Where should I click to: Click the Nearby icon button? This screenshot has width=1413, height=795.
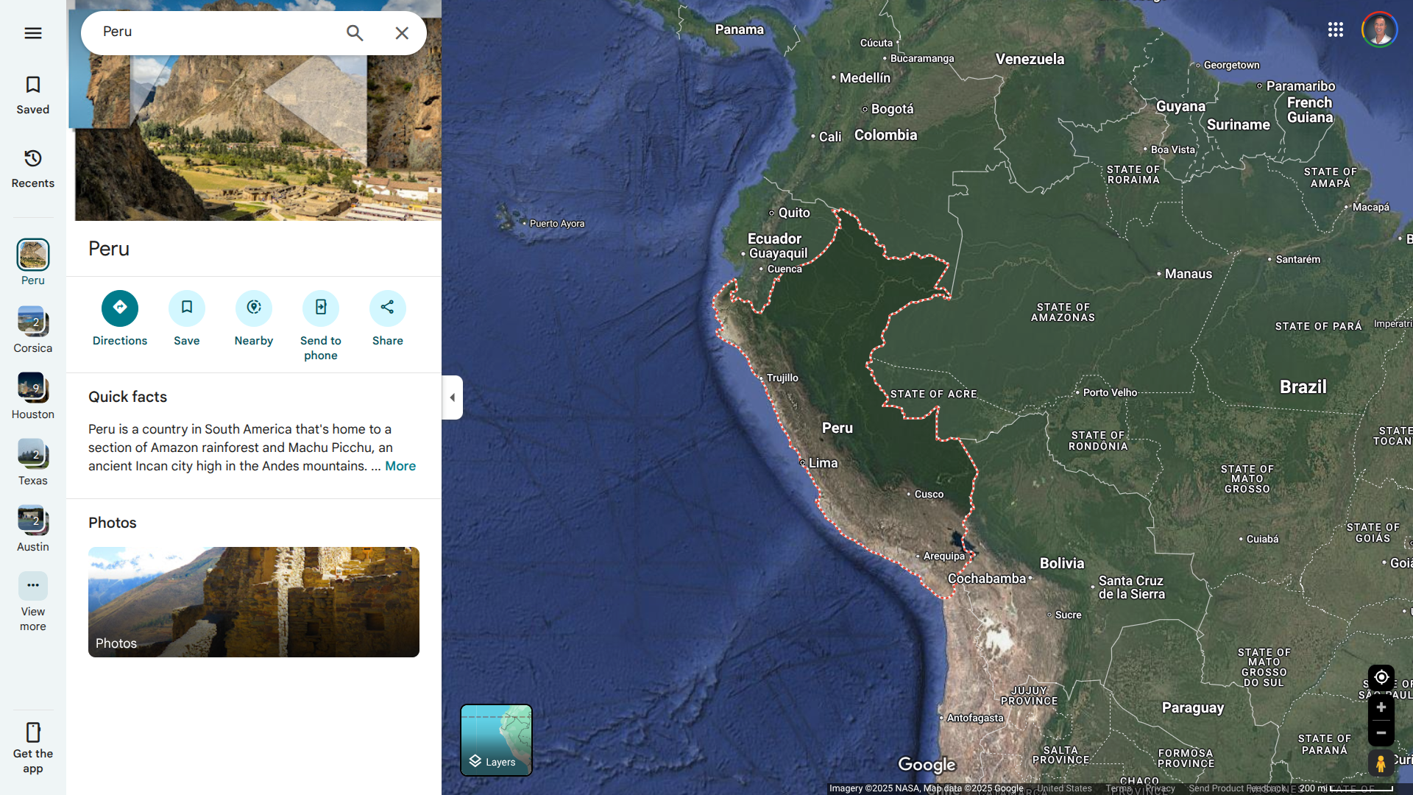(254, 308)
